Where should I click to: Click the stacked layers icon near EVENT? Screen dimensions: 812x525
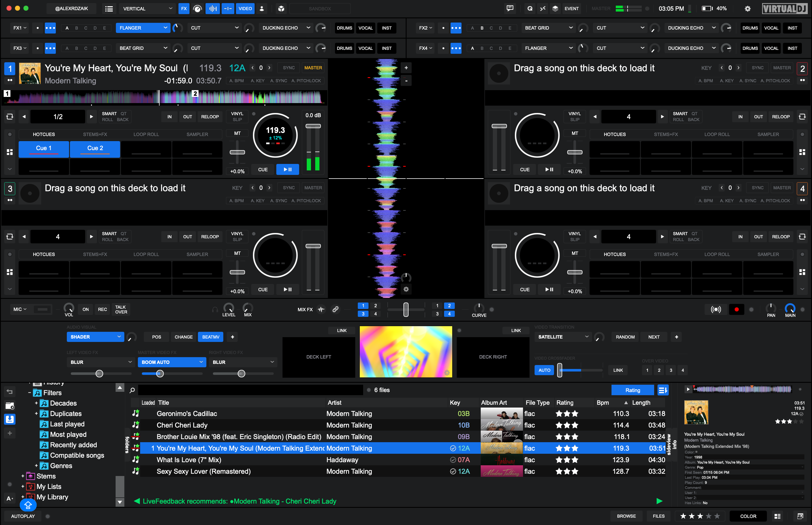555,8
